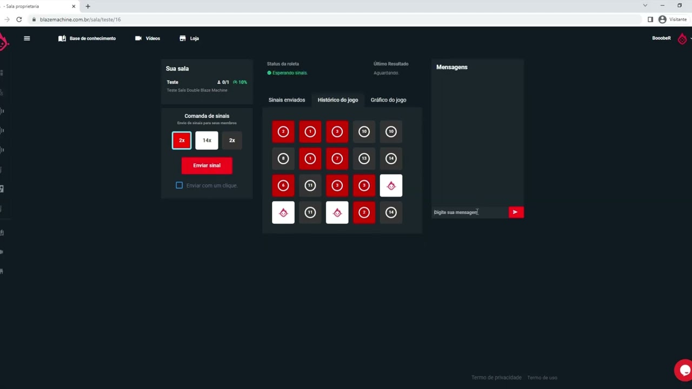Click the red 2 tile in top row
Viewport: 692px width, 389px height.
(283, 131)
